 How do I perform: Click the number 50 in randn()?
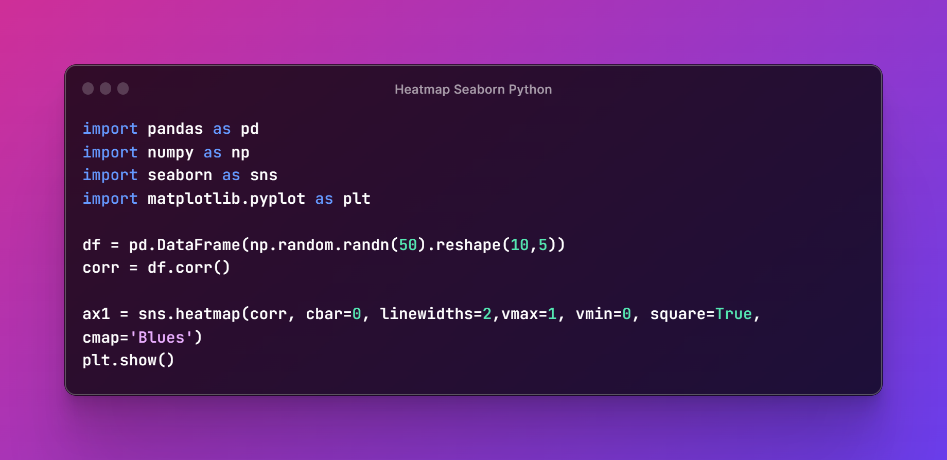pos(408,245)
